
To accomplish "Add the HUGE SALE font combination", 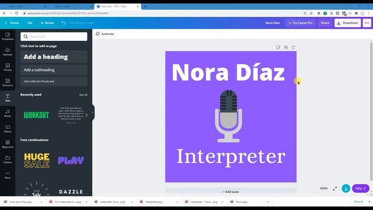I will point(37,160).
